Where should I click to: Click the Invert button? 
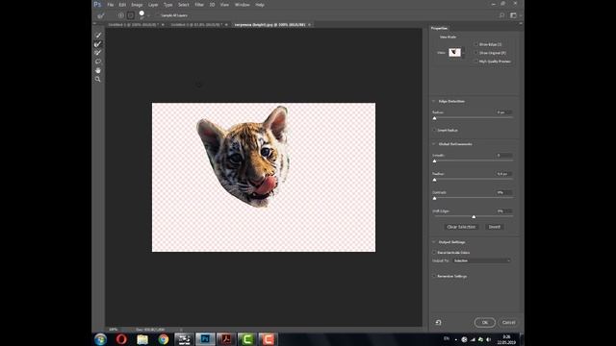click(x=495, y=227)
